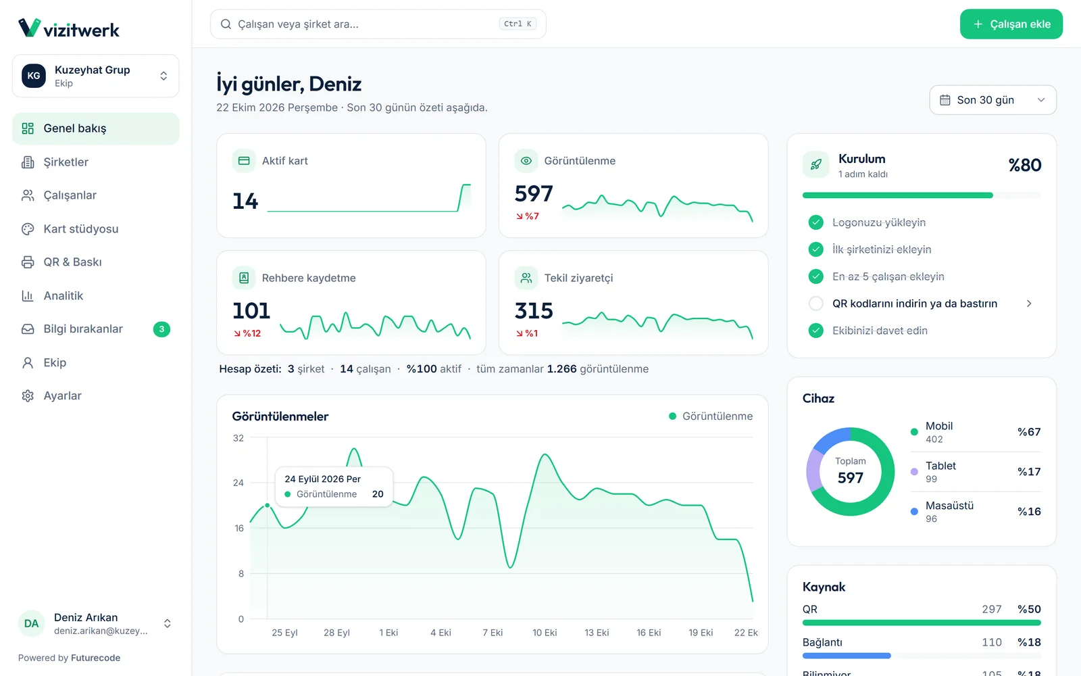Go to Şirketler in the sidebar
Viewport: 1081px width, 676px height.
[x=95, y=162]
